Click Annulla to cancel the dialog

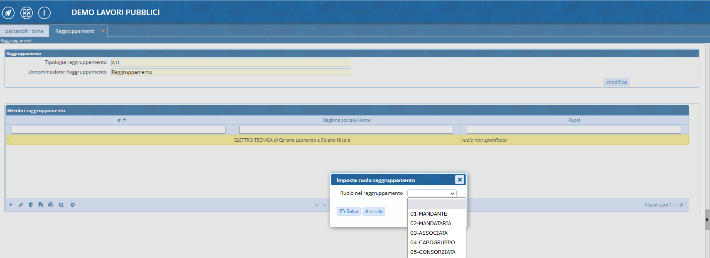[x=374, y=211]
